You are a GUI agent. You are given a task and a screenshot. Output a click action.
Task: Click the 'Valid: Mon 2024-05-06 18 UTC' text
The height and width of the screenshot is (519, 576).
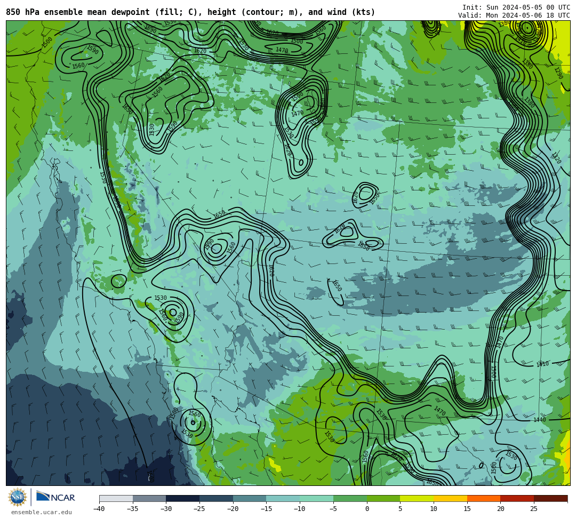tap(514, 15)
